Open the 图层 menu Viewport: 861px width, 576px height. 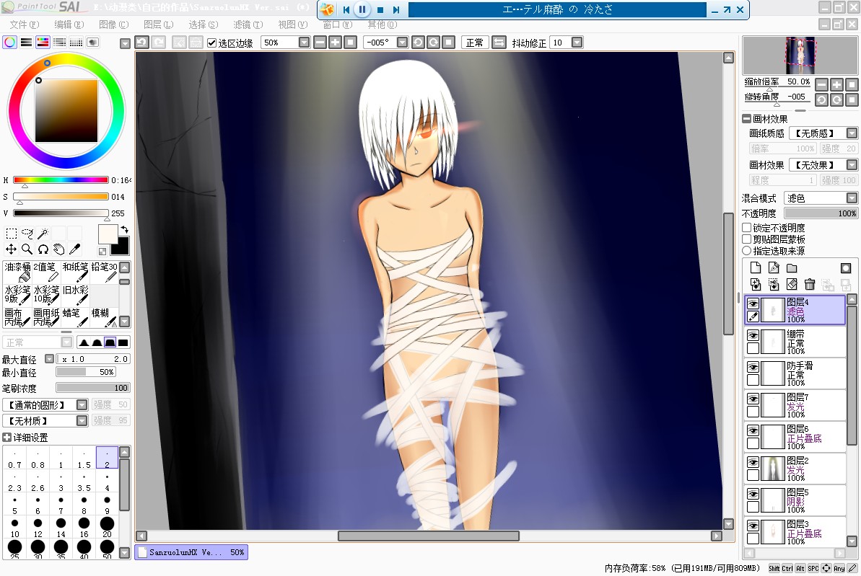click(158, 25)
